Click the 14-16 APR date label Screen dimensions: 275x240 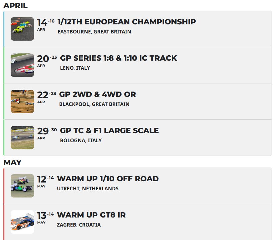[x=46, y=25]
